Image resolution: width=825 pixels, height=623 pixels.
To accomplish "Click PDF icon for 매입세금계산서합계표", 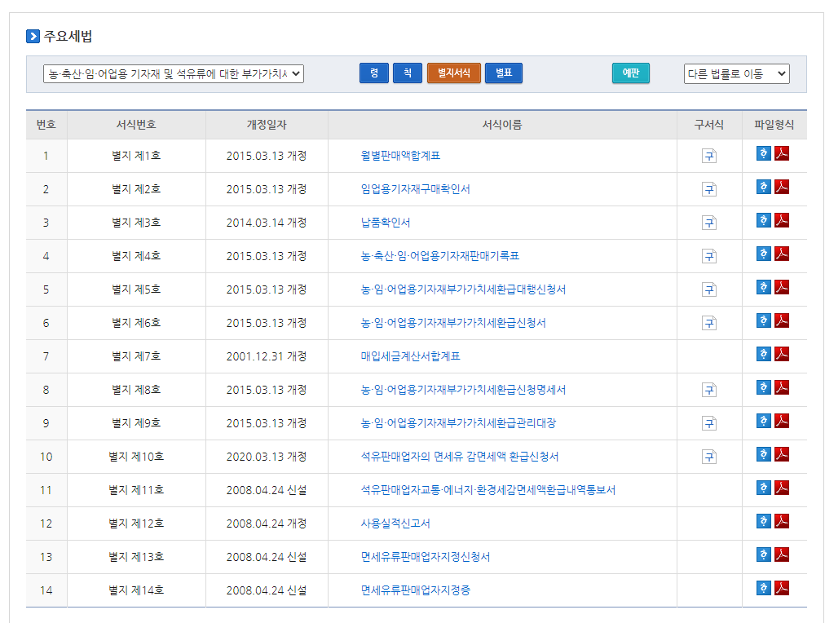I will pos(782,355).
